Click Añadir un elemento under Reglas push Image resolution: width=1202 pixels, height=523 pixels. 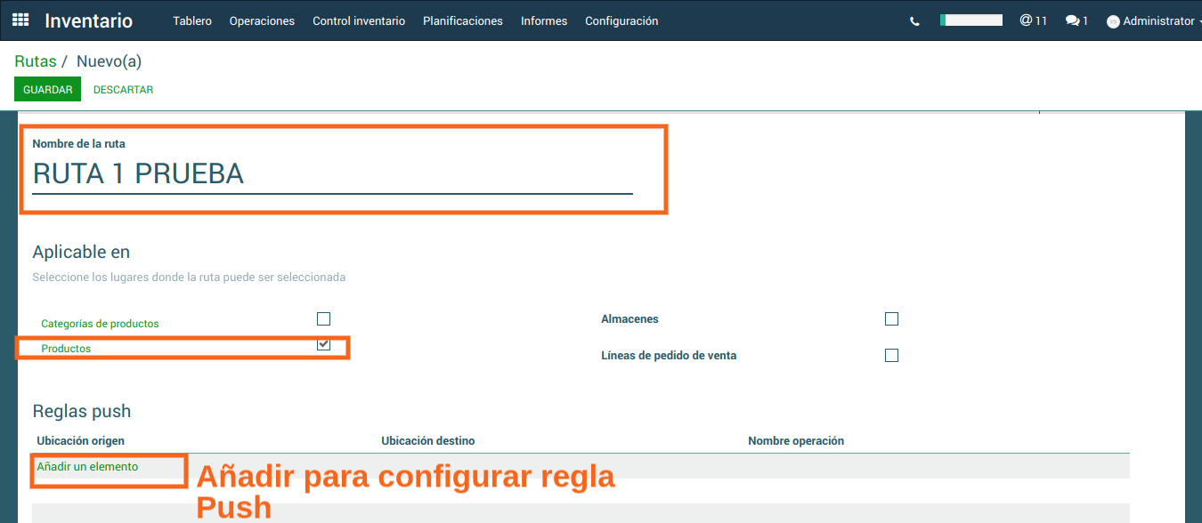[87, 467]
